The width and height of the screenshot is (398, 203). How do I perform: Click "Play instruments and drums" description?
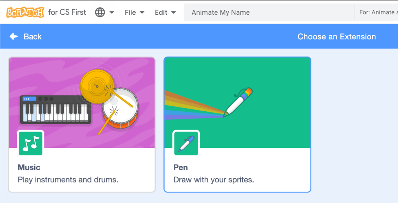click(68, 180)
